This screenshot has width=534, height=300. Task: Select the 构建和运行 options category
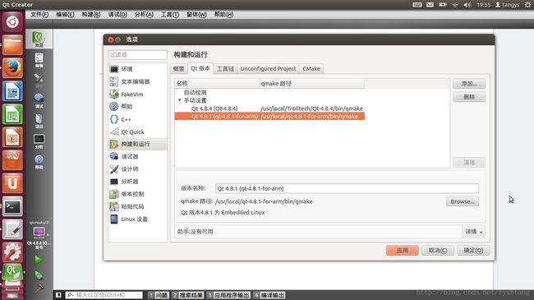(137, 144)
